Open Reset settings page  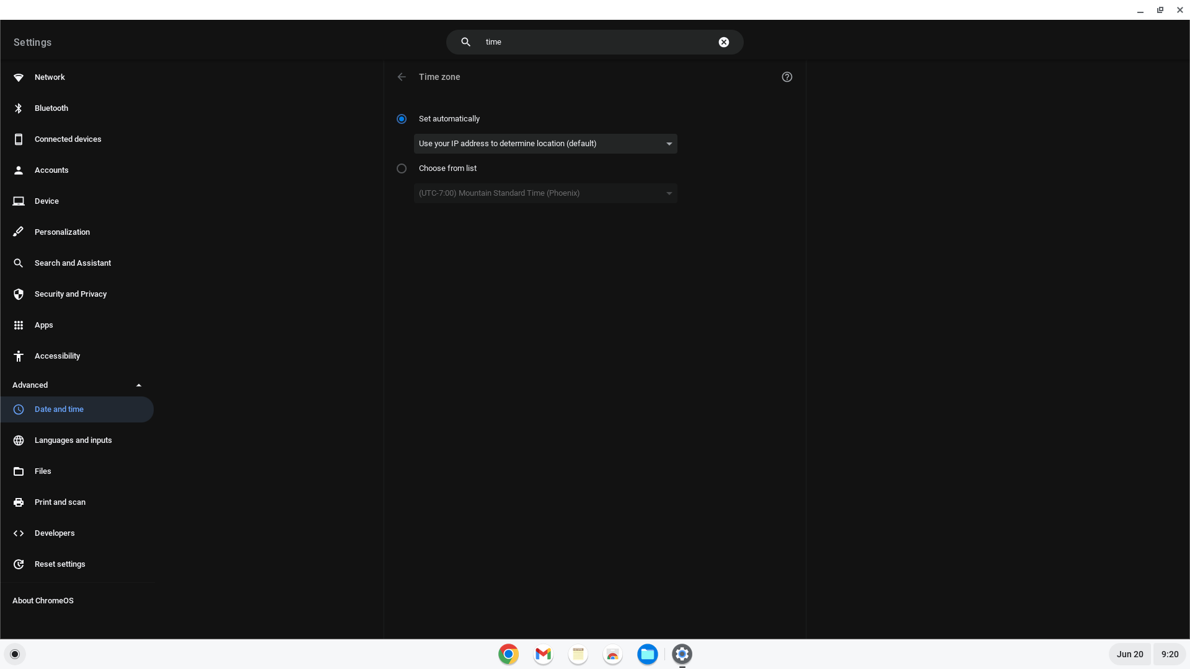pos(77,564)
